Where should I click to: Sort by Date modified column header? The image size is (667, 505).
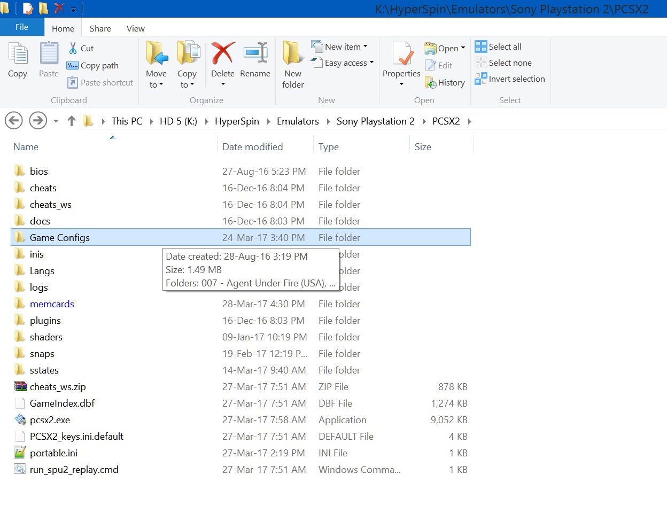pos(252,147)
